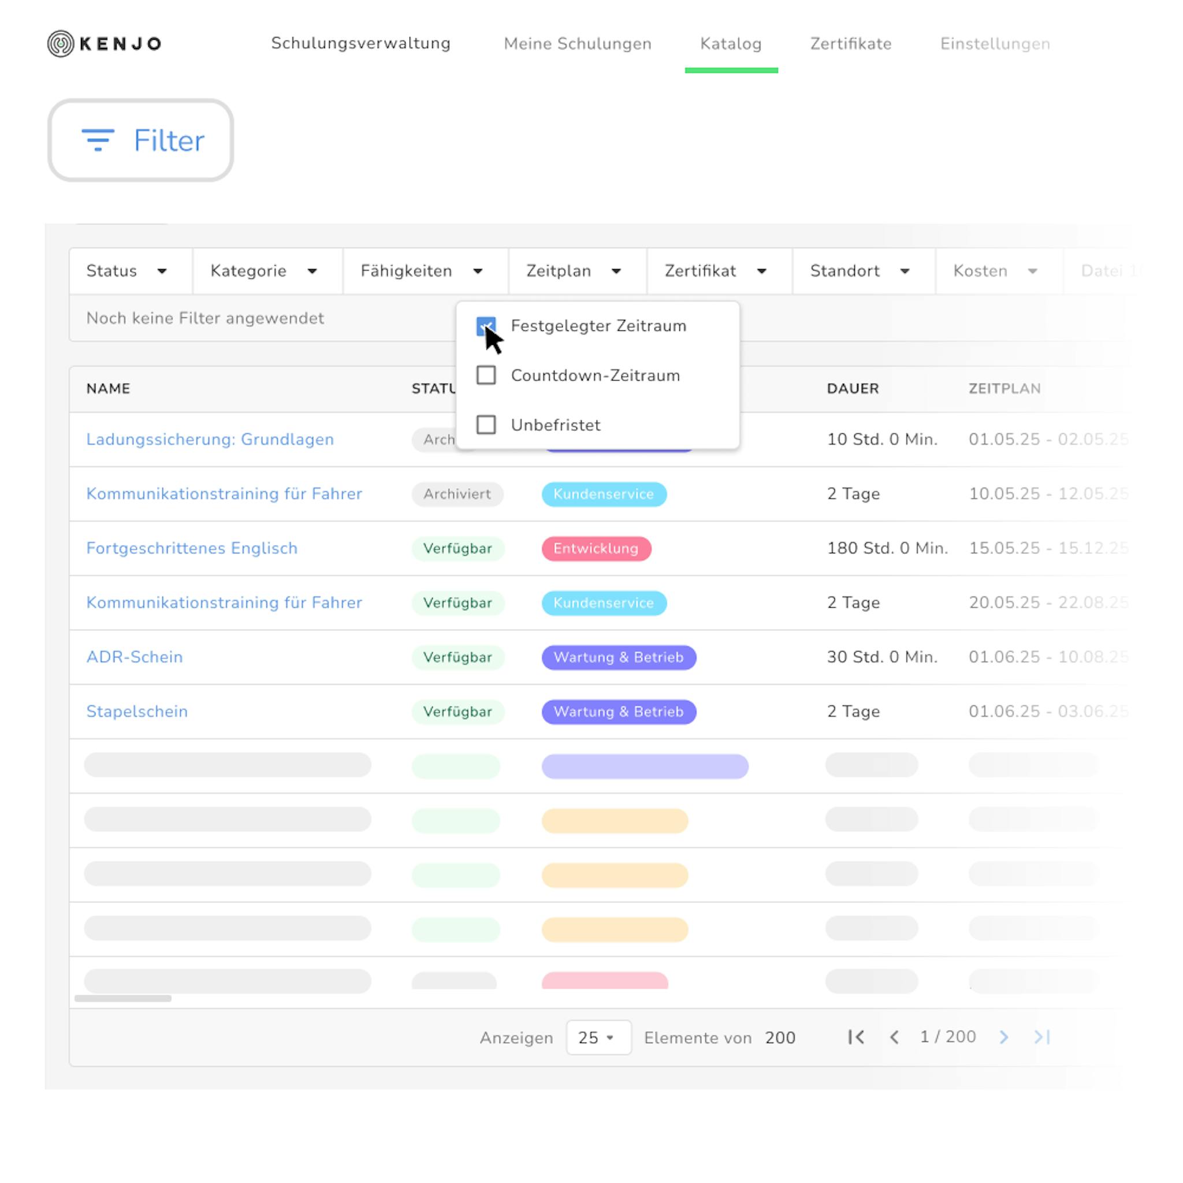
Task: Click '10 Std. 0 Min.' duration cell
Action: tap(883, 439)
